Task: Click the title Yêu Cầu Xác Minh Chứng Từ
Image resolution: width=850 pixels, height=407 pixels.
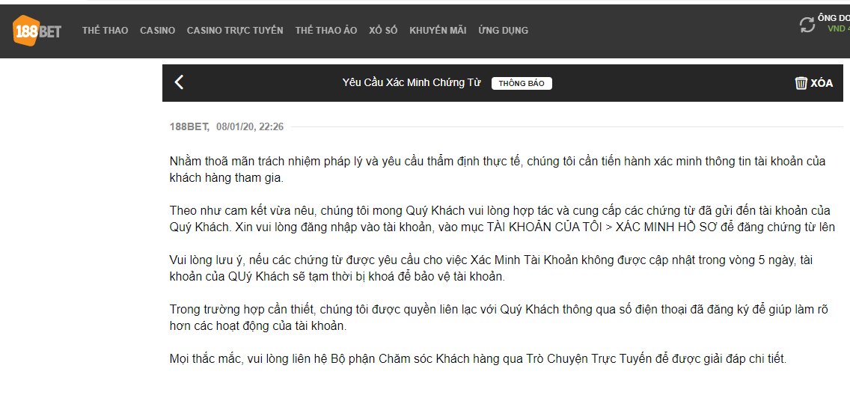Action: (x=411, y=83)
